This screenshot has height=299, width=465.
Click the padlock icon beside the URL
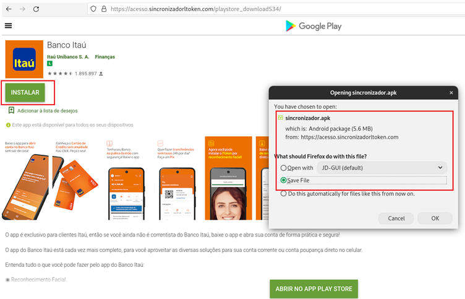pyautogui.click(x=103, y=9)
